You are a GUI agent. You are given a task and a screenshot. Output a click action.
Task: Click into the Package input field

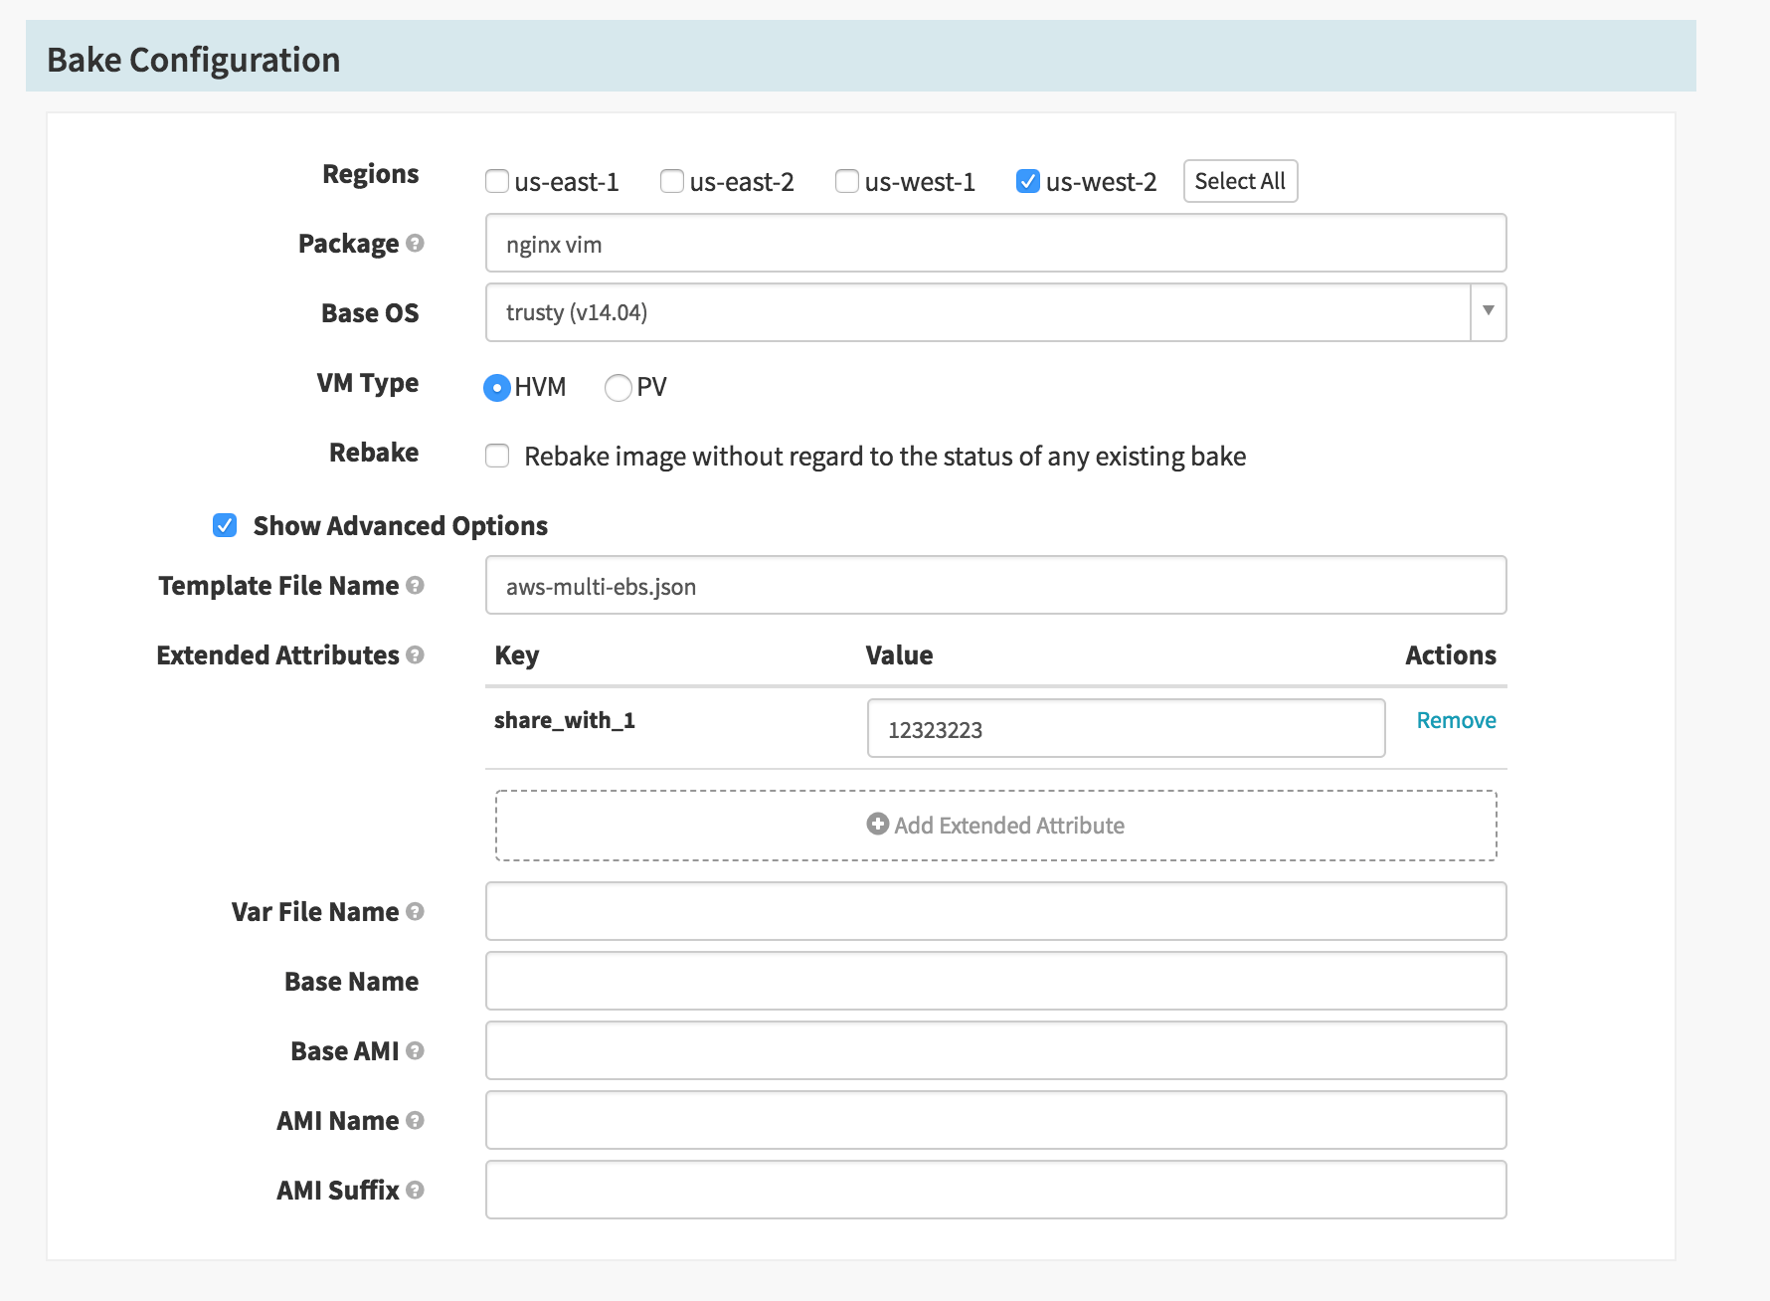(994, 244)
